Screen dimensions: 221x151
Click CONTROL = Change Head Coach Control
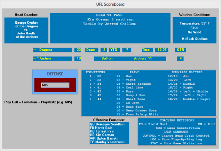click(176, 135)
